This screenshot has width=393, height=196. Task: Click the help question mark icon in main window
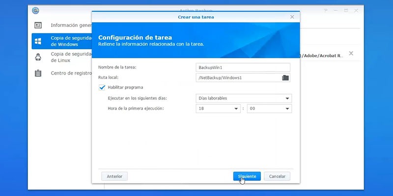[x=326, y=10]
